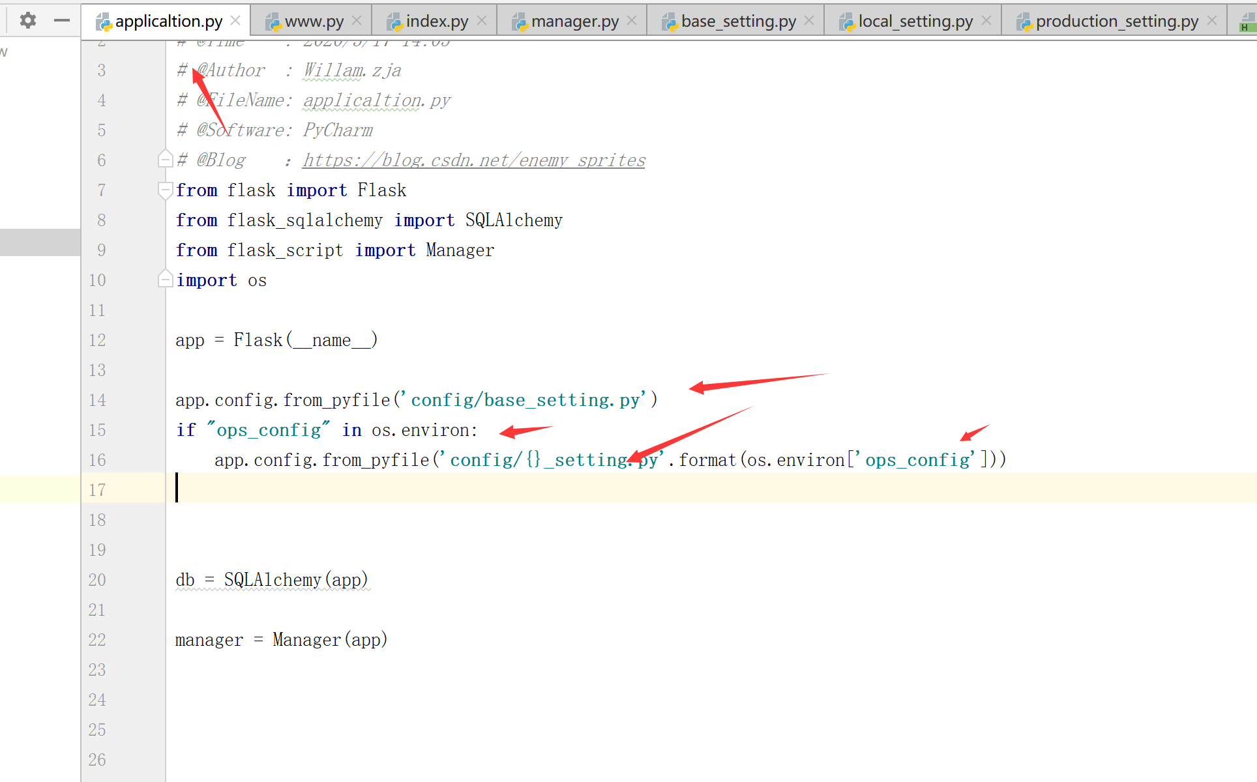Screen dimensions: 1257x782
Task: Open the manager.py tab
Action: pyautogui.click(x=574, y=22)
